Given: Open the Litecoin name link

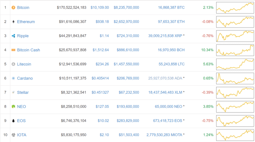Looking at the screenshot, I should click(x=24, y=64).
